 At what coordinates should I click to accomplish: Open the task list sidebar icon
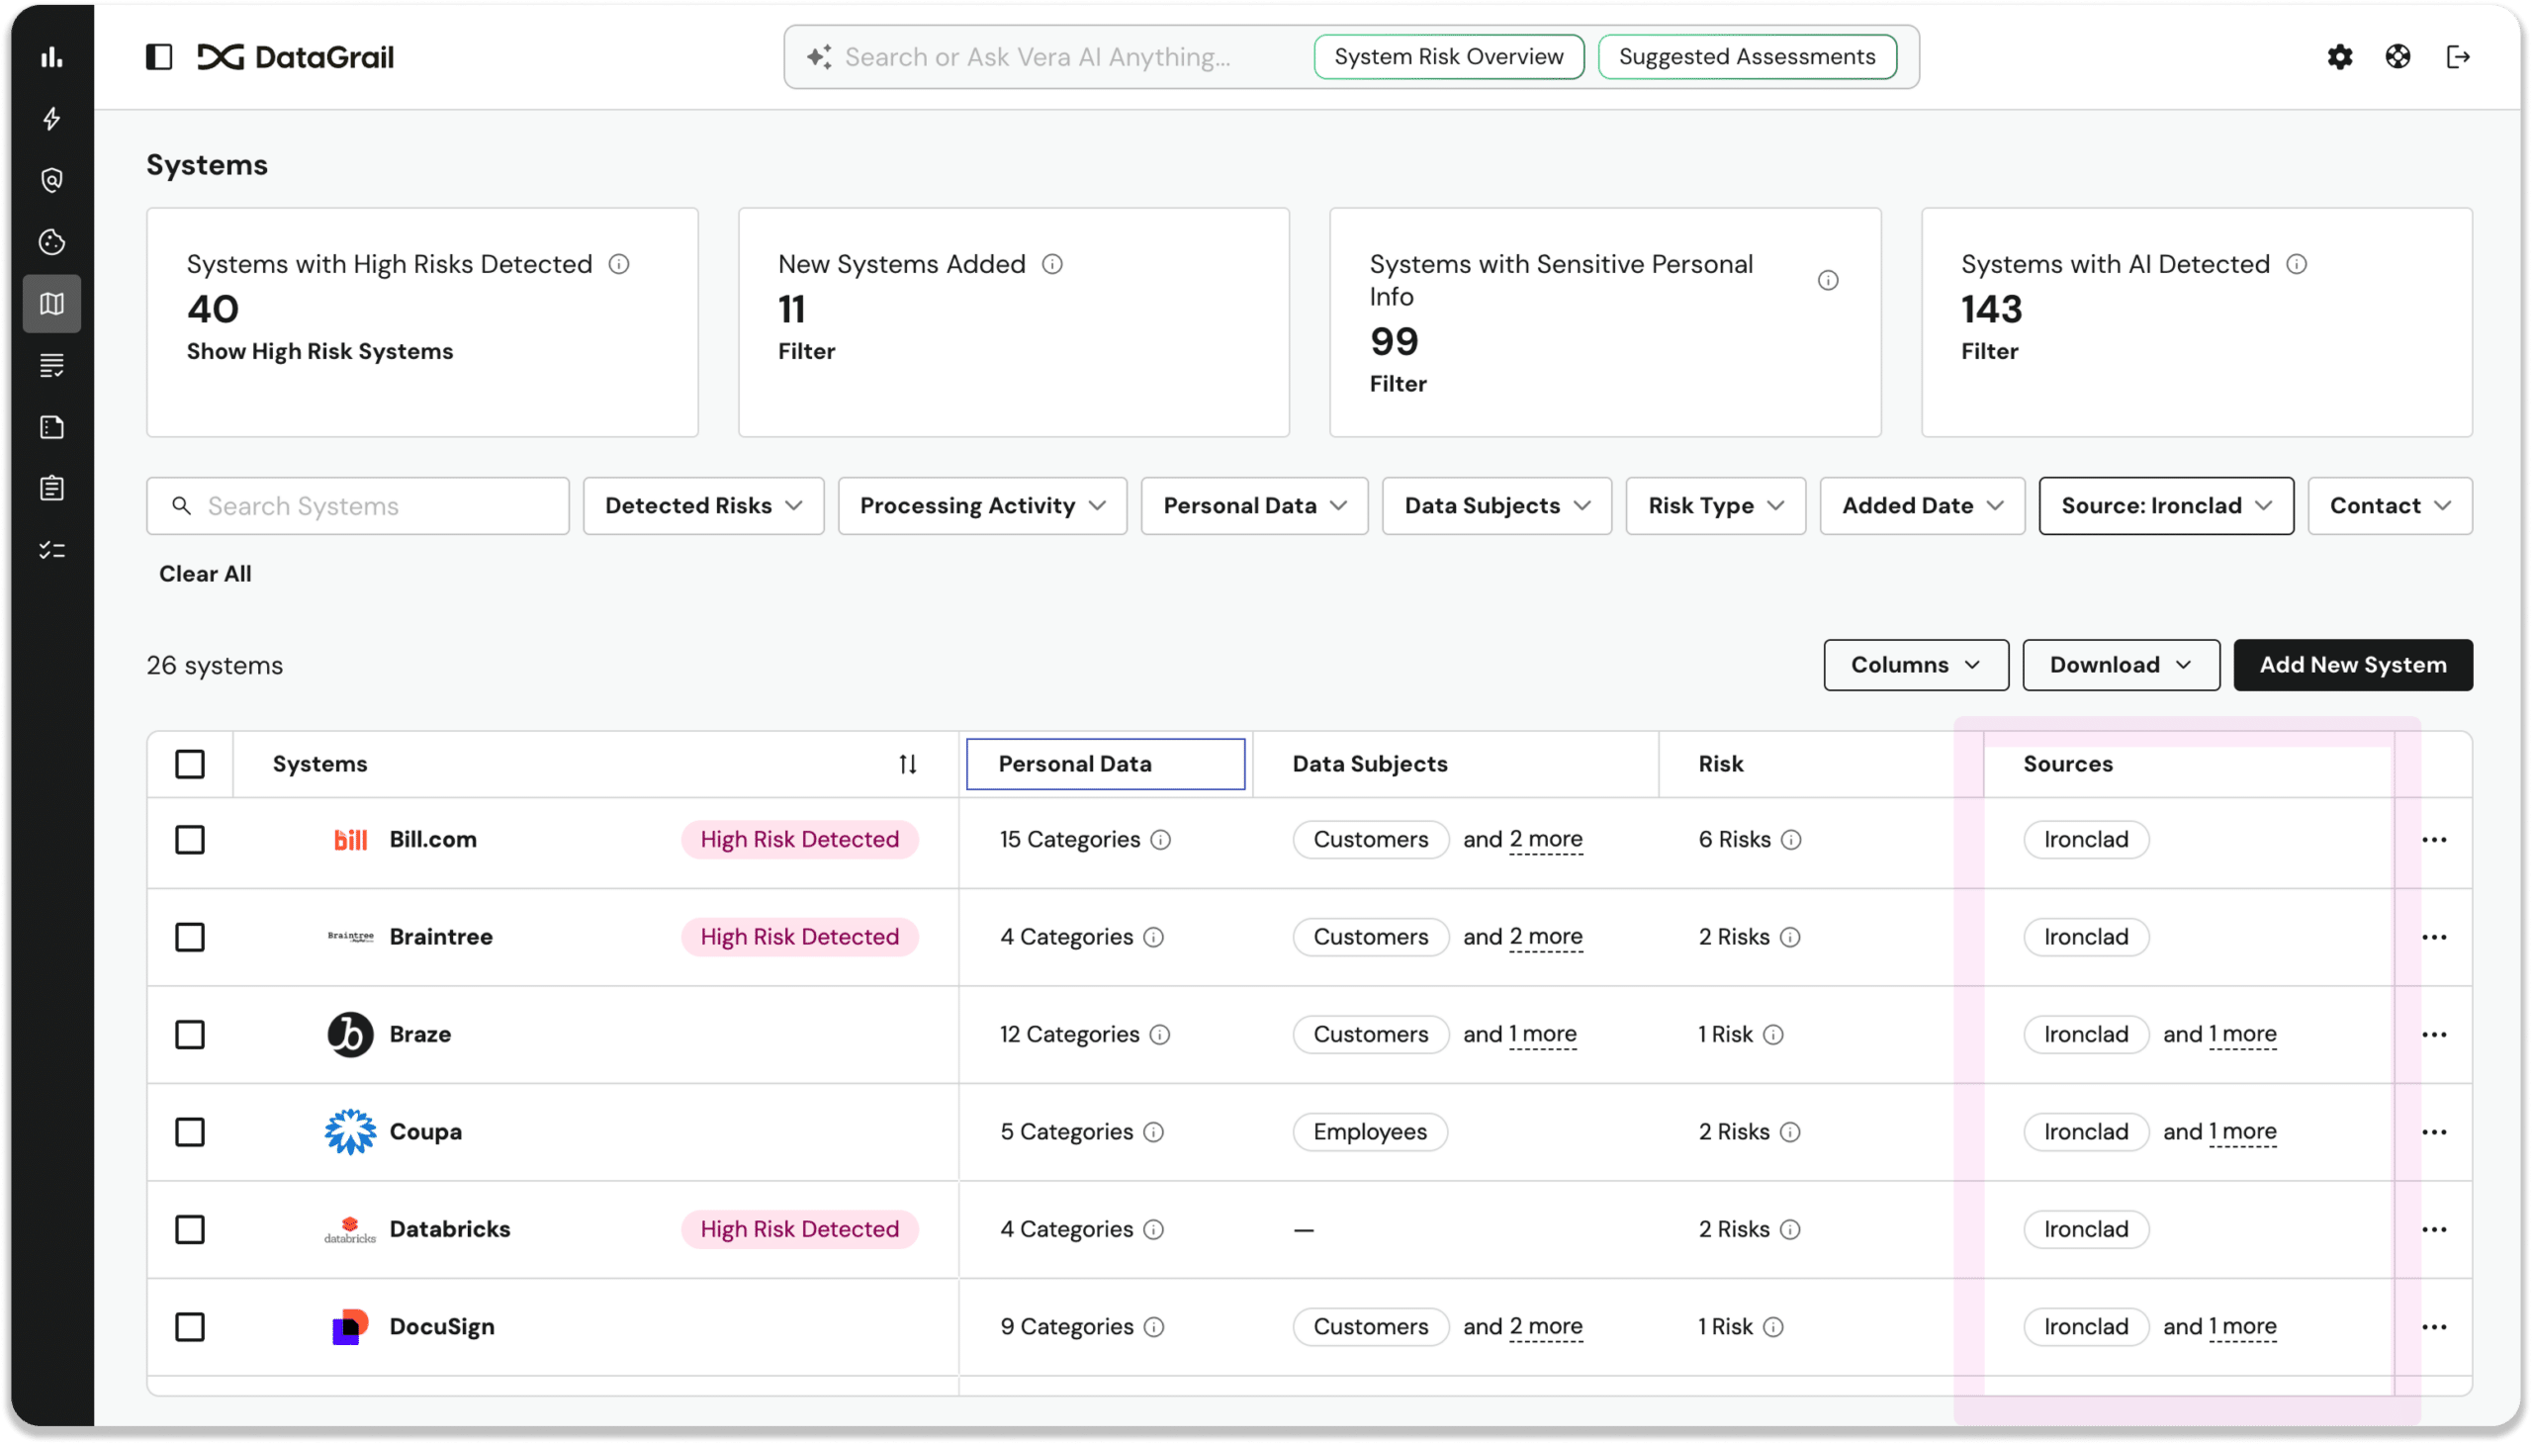[x=51, y=550]
